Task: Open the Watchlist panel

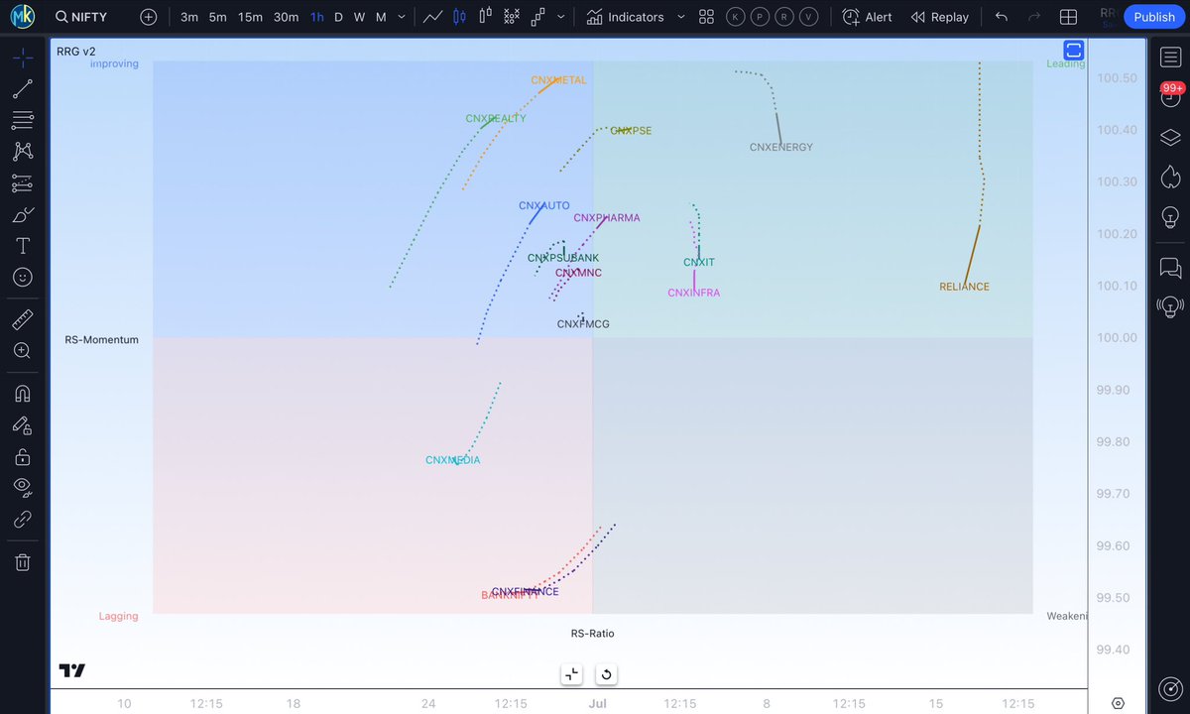Action: (1170, 57)
